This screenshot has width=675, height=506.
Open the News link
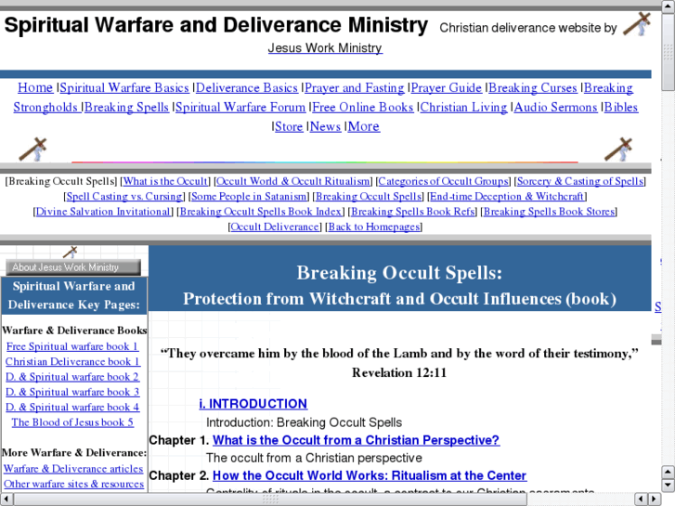[x=326, y=126]
